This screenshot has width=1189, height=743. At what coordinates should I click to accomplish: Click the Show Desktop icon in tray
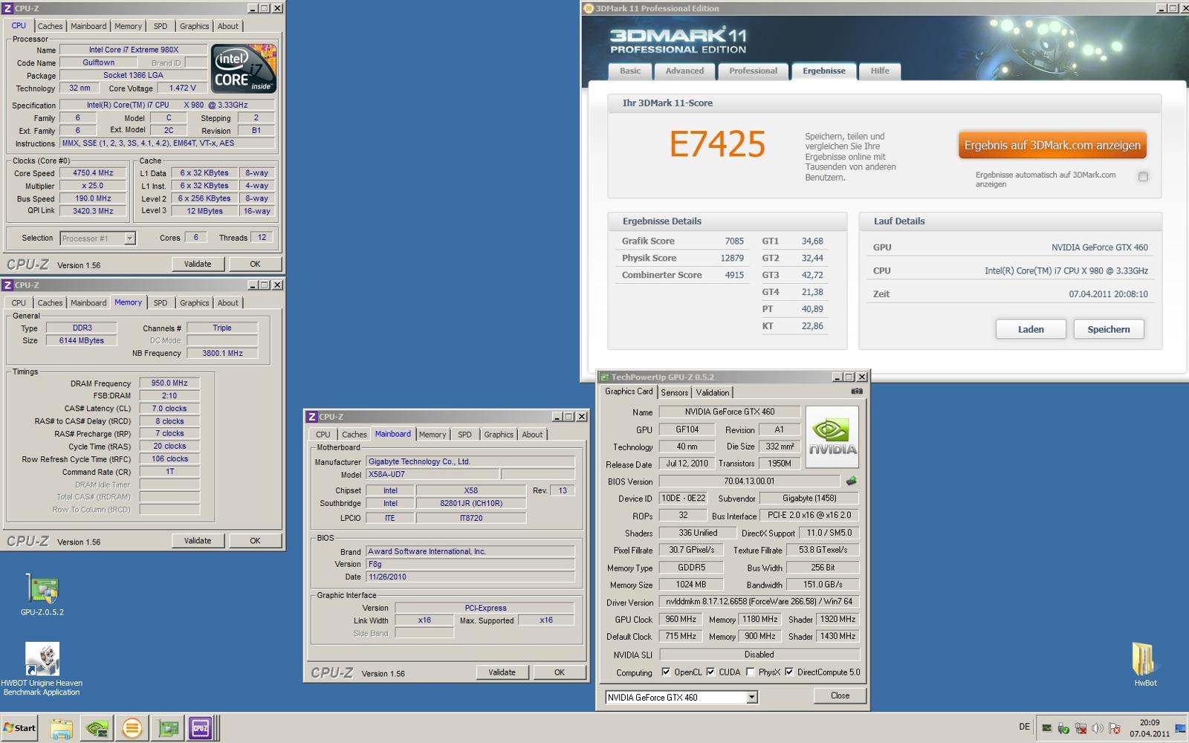pos(1181,728)
